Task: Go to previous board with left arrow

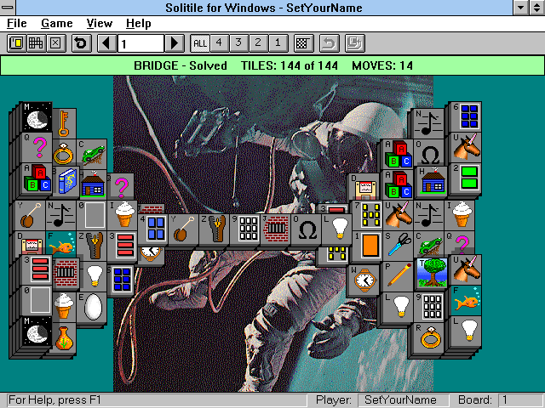Action: click(107, 43)
